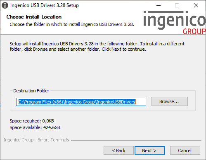Click the red GROUP text under the logo

(194, 31)
